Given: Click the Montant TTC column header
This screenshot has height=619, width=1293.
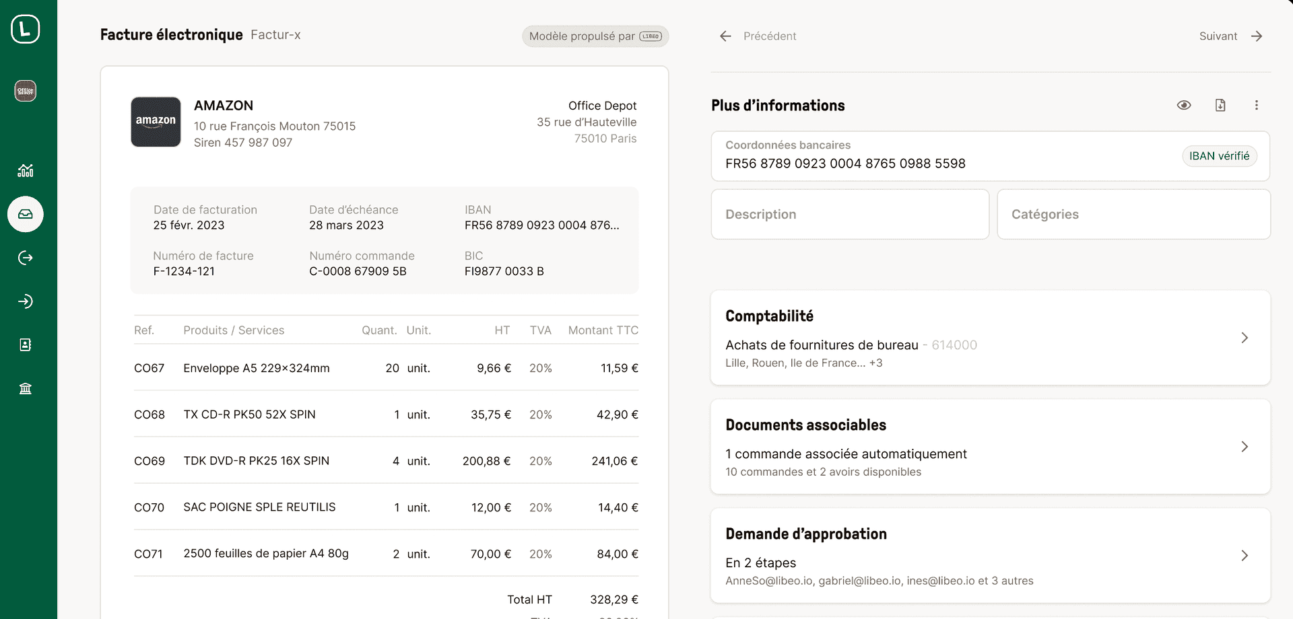Looking at the screenshot, I should [x=603, y=330].
